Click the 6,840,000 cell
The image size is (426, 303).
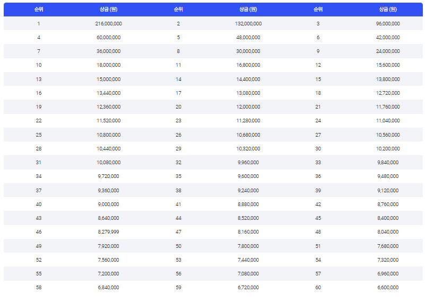(108, 288)
